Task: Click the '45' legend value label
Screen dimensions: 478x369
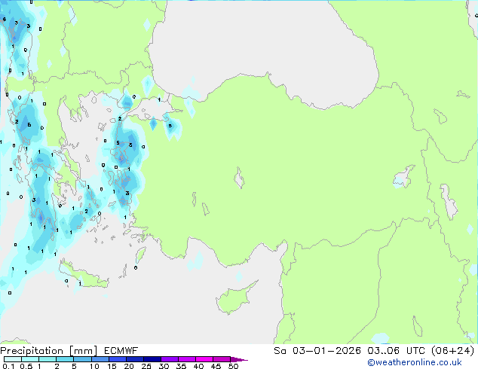Action: (x=216, y=366)
